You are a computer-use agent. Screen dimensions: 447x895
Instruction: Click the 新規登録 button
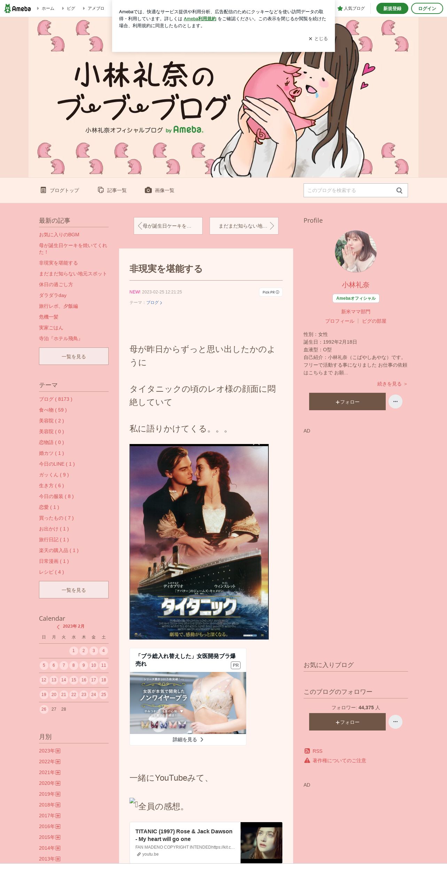pos(392,8)
